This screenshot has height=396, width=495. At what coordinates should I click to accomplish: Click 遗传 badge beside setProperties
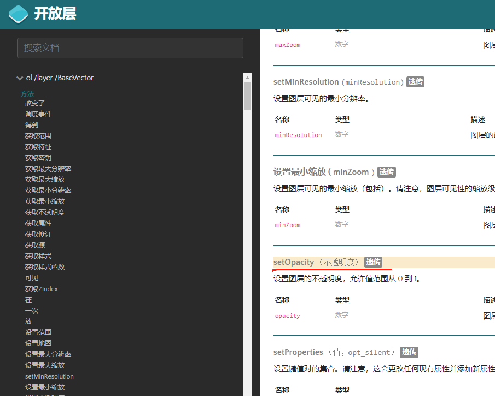[x=409, y=352]
